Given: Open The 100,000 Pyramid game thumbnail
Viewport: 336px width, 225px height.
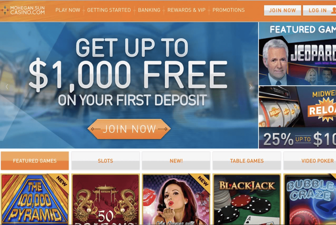Looking at the screenshot, I should [35, 199].
